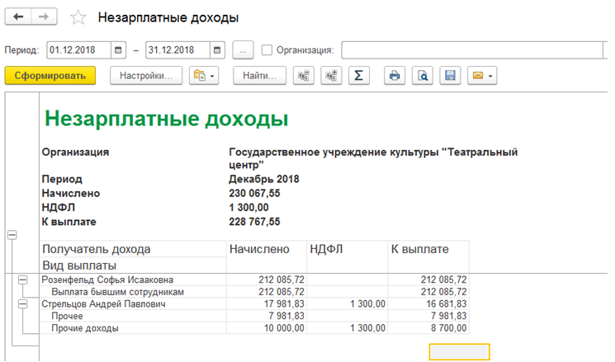
Task: Click the Сформировать button
Action: (50, 75)
